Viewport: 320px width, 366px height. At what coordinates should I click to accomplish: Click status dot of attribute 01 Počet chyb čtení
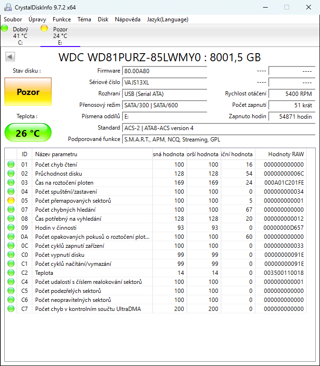coord(11,165)
